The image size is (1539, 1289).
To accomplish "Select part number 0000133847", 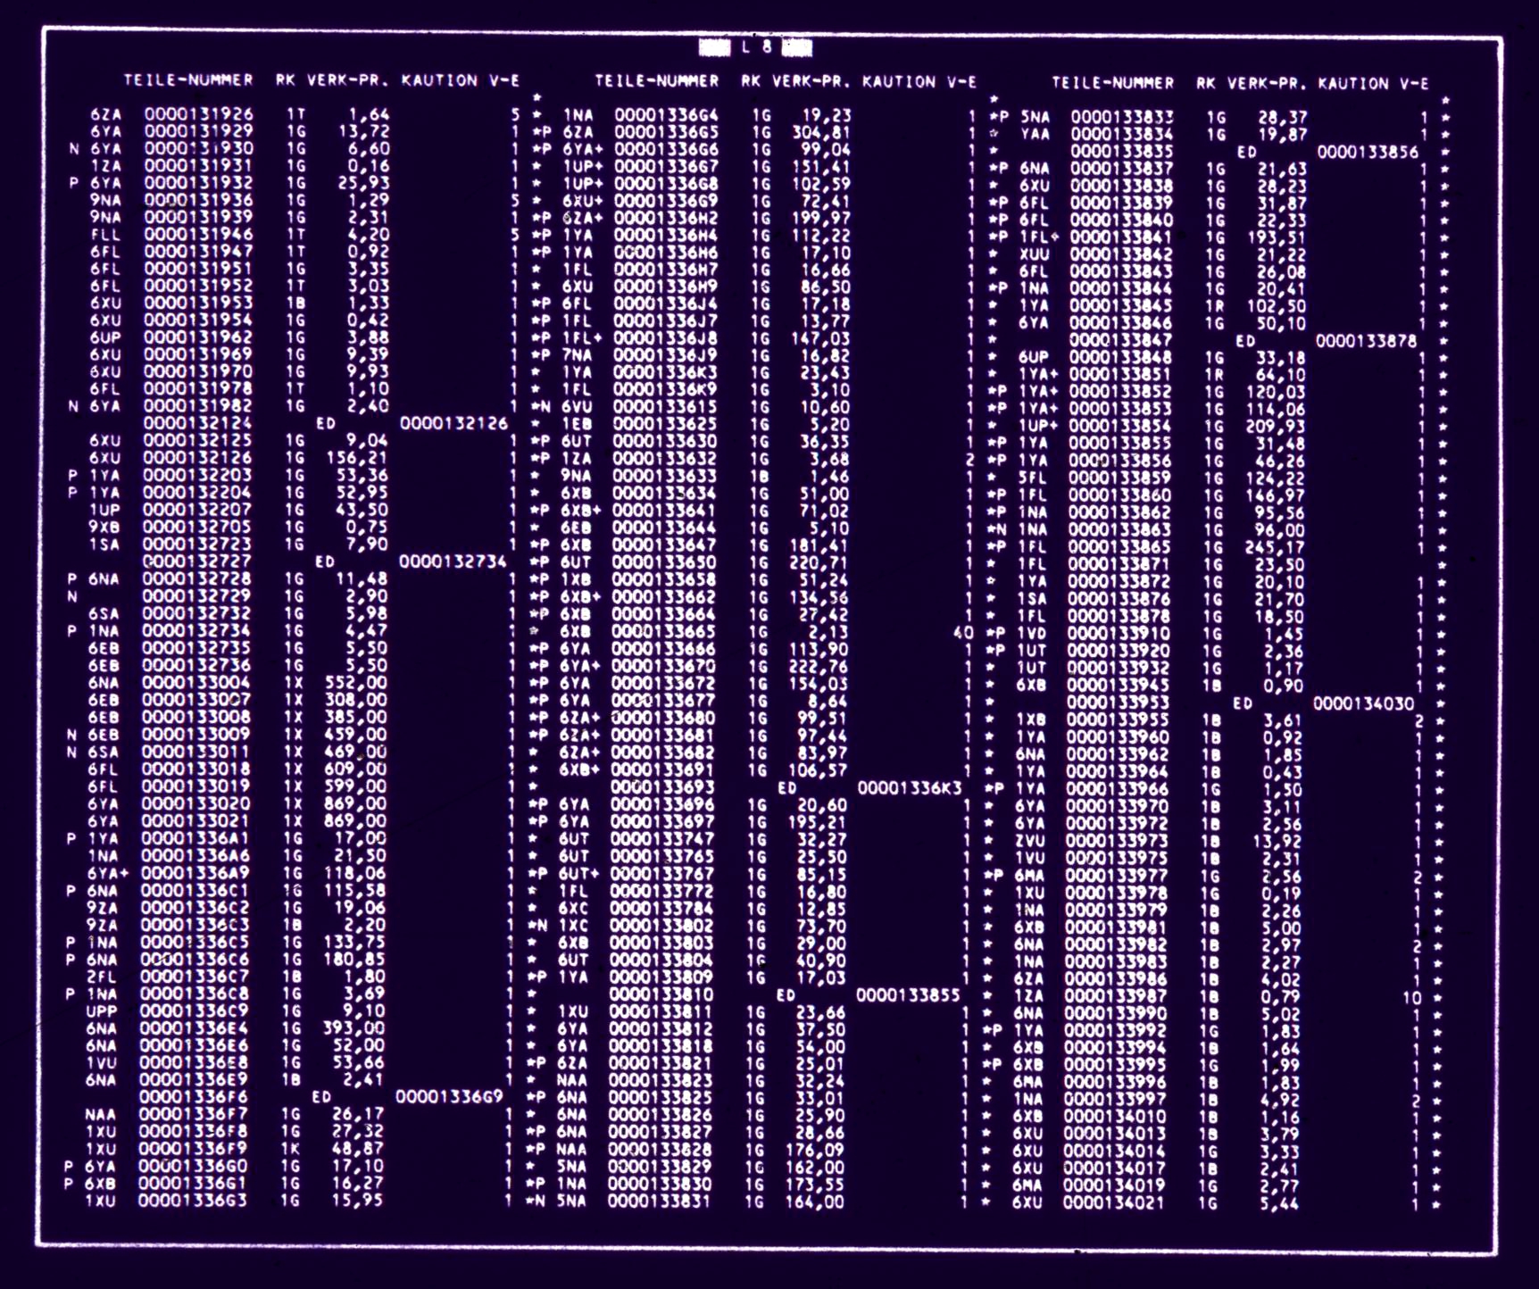I will point(1121,340).
